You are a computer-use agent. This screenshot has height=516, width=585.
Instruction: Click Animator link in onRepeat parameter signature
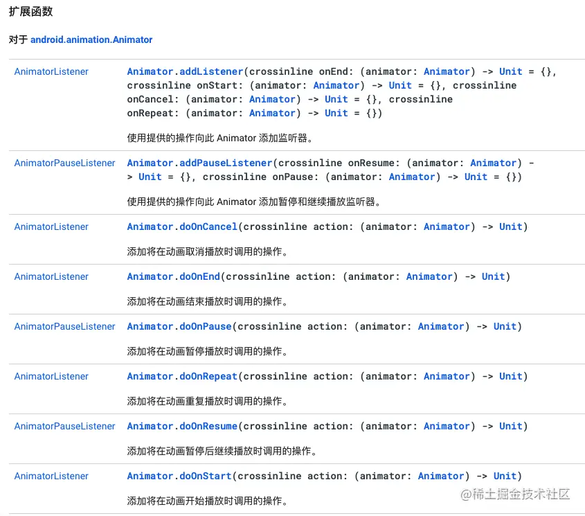click(x=272, y=113)
